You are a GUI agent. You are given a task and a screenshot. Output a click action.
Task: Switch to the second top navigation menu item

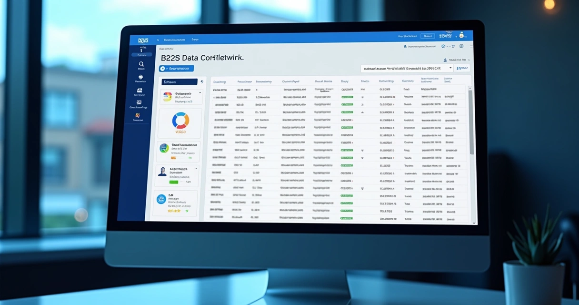pyautogui.click(x=195, y=40)
